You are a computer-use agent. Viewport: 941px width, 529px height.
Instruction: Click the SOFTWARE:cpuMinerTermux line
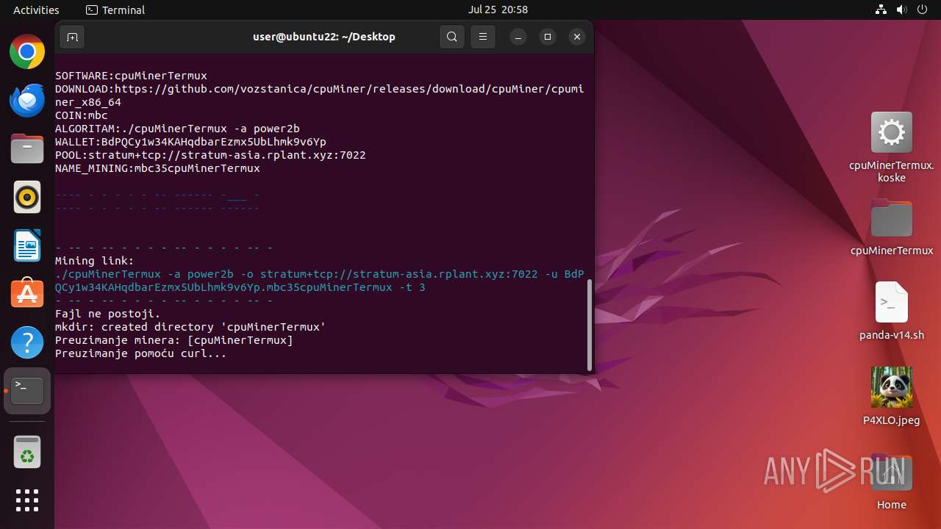131,76
